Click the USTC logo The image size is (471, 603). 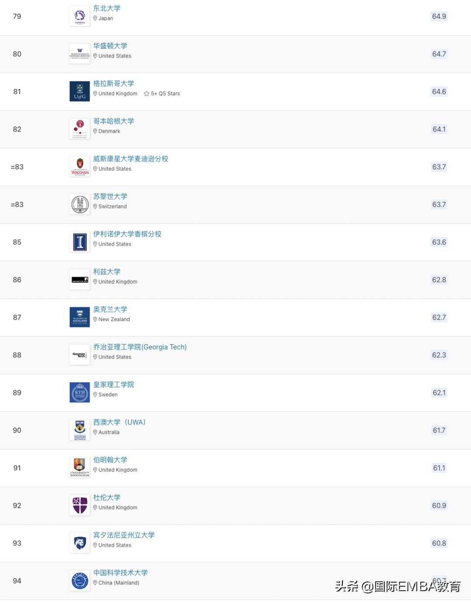tap(80, 581)
